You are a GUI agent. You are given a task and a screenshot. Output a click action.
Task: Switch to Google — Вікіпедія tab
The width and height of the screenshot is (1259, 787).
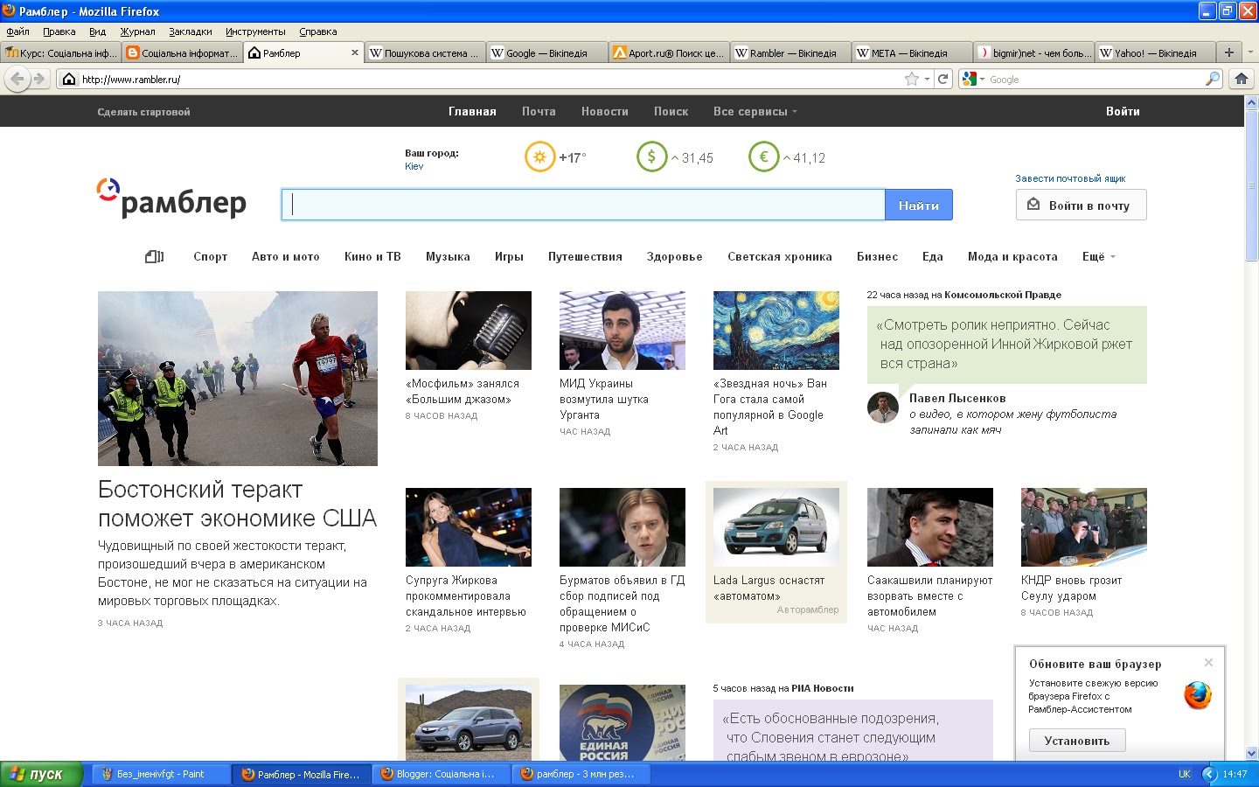click(x=546, y=52)
